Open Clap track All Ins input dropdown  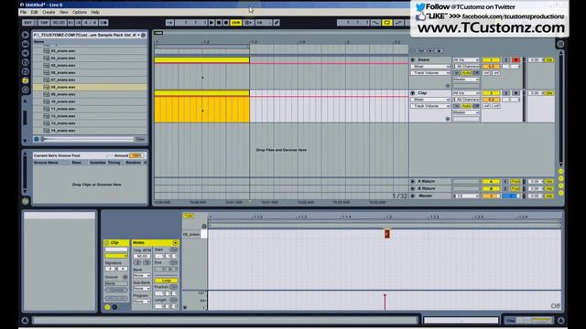[466, 93]
